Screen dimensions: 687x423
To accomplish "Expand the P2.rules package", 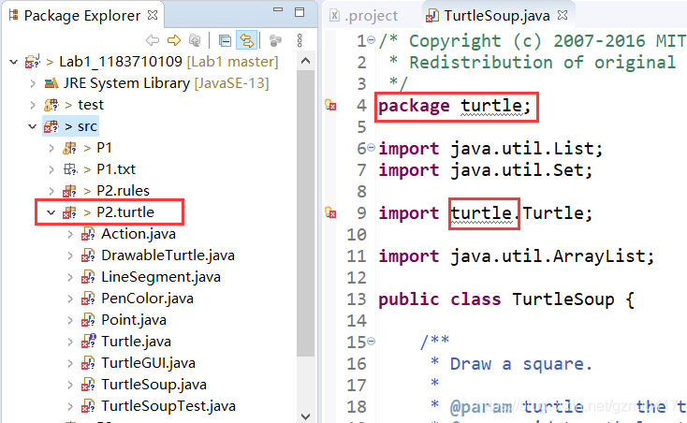I will point(51,191).
